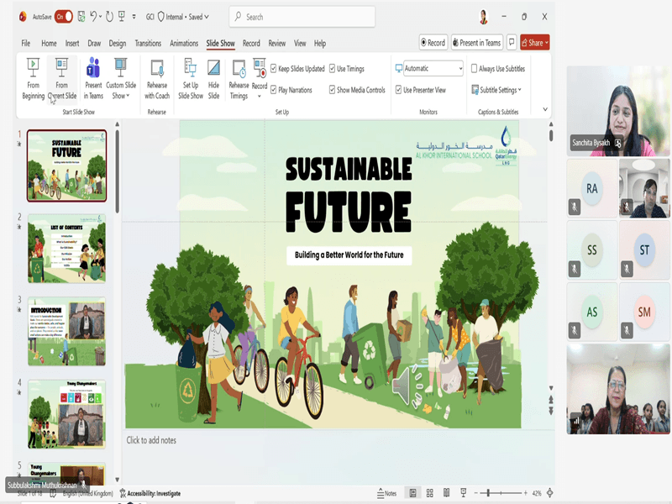
Task: Open the Notes pane from status bar
Action: (386, 493)
